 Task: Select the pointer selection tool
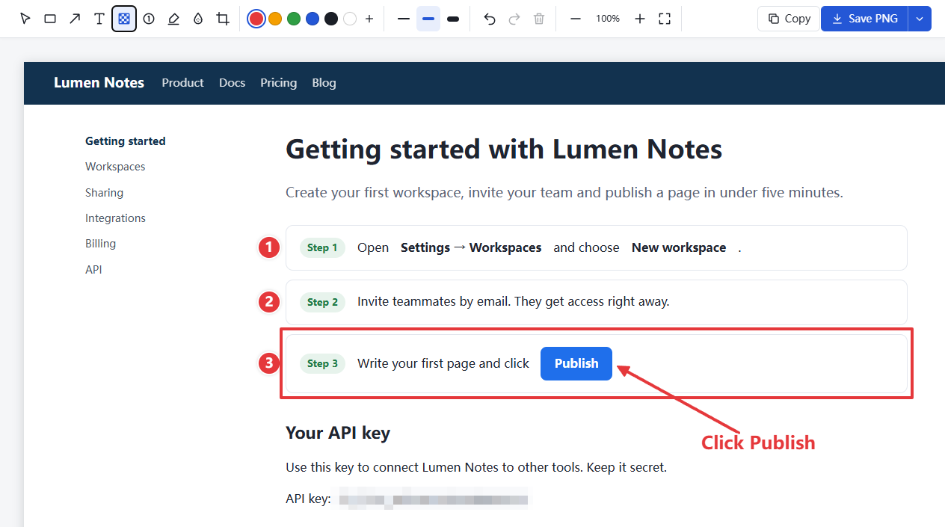pos(25,19)
